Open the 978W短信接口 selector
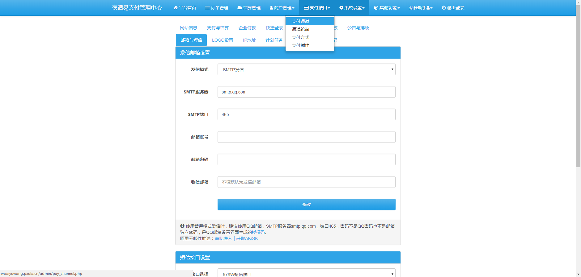This screenshot has height=277, width=581. (x=306, y=274)
